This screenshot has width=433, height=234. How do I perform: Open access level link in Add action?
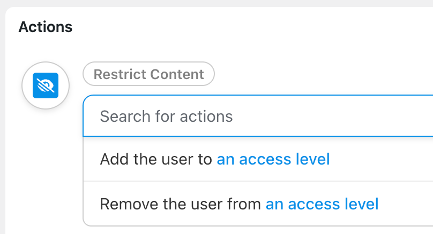point(273,159)
